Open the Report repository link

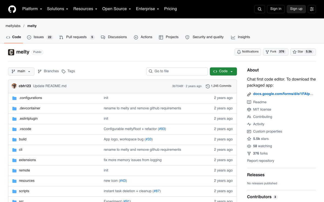261,161
